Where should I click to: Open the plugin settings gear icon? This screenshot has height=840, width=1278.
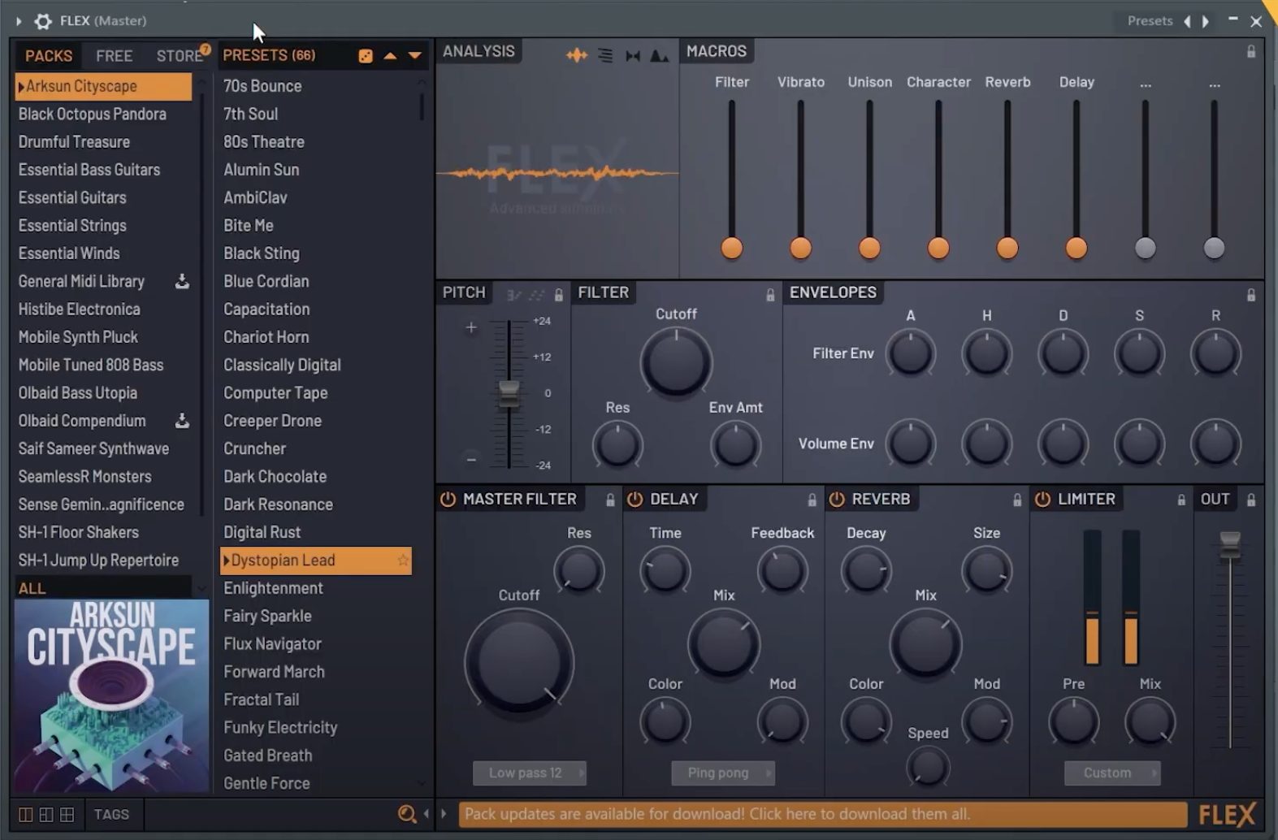(43, 21)
